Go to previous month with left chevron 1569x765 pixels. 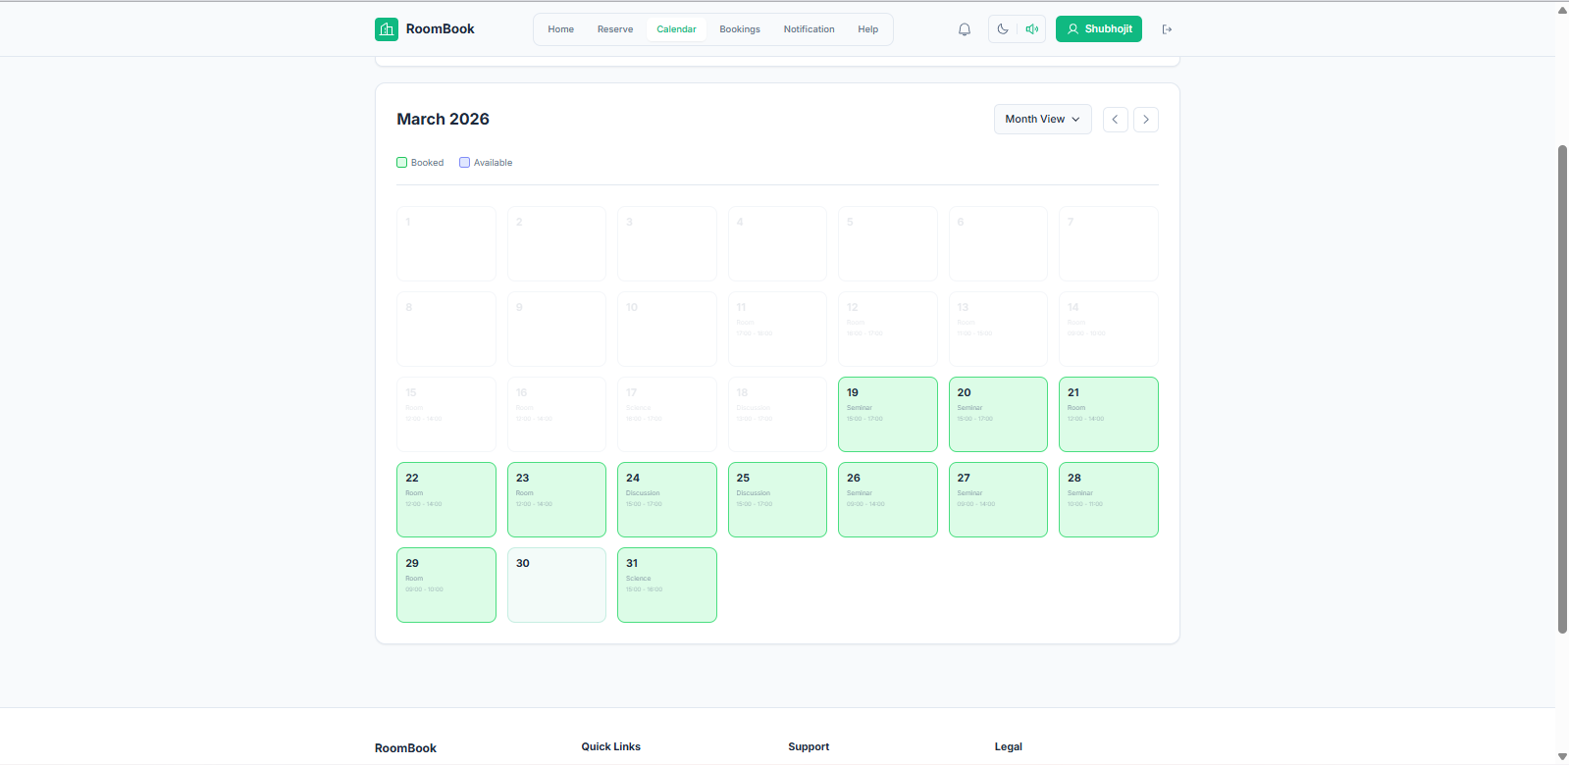[x=1115, y=120]
